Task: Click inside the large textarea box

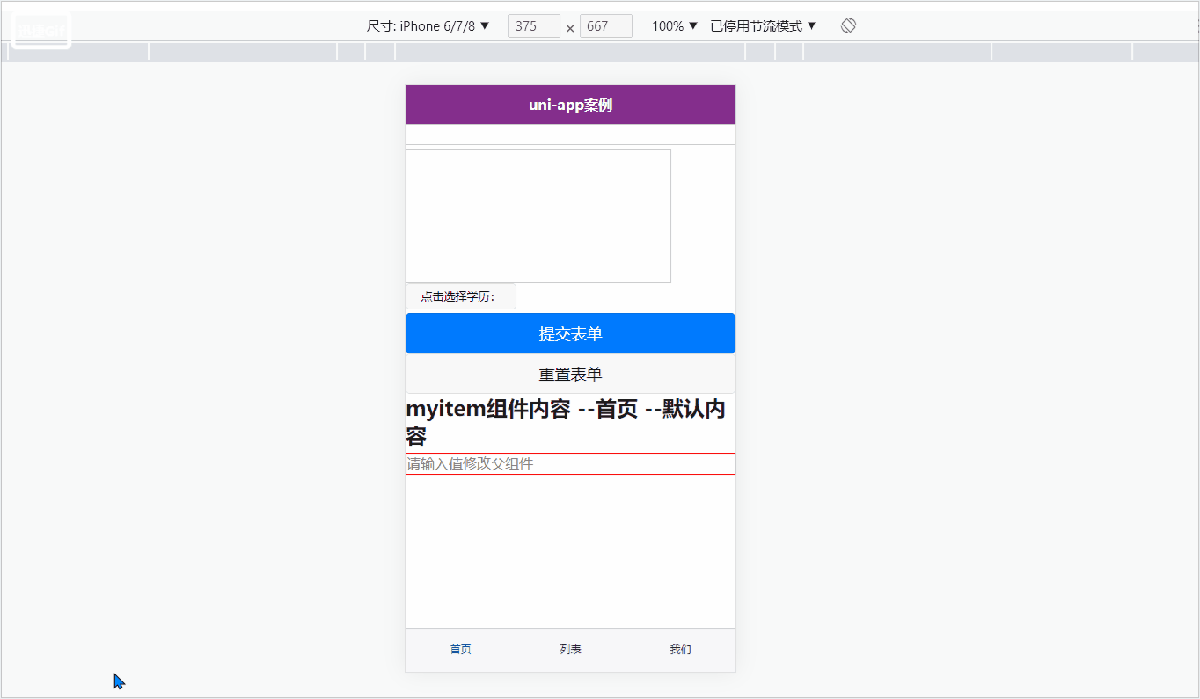Action: [538, 216]
